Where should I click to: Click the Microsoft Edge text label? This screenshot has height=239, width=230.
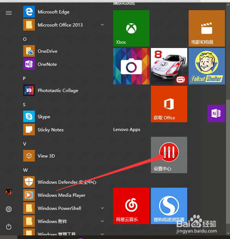point(54,12)
